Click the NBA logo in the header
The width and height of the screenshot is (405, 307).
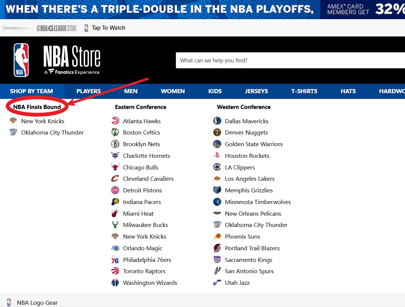(21, 60)
